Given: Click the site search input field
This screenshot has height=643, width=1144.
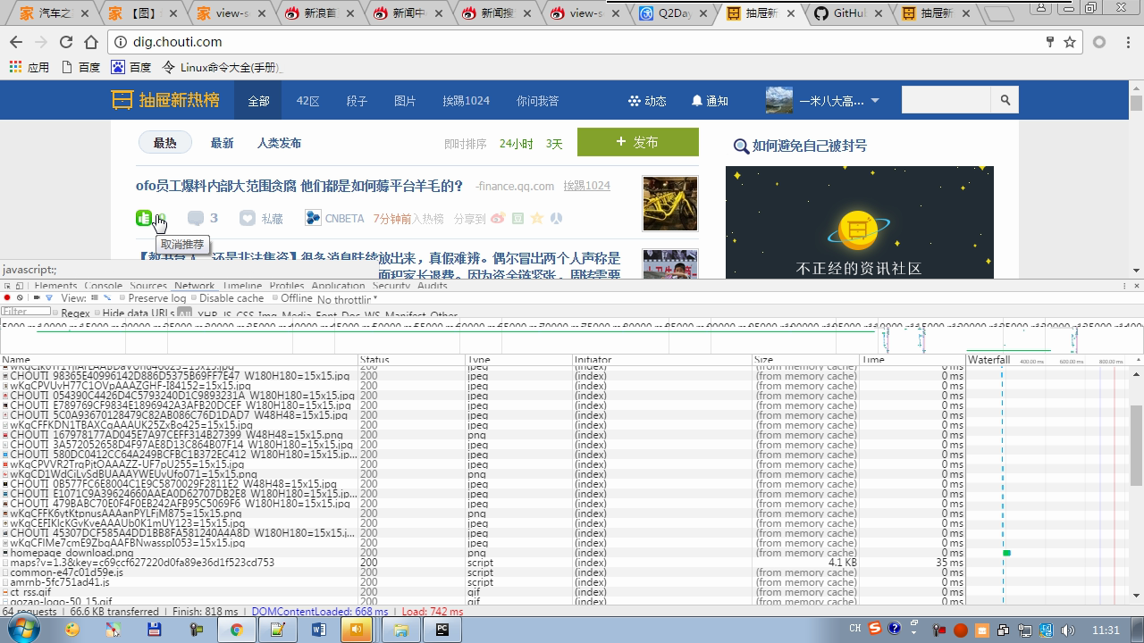Looking at the screenshot, I should click(x=946, y=100).
